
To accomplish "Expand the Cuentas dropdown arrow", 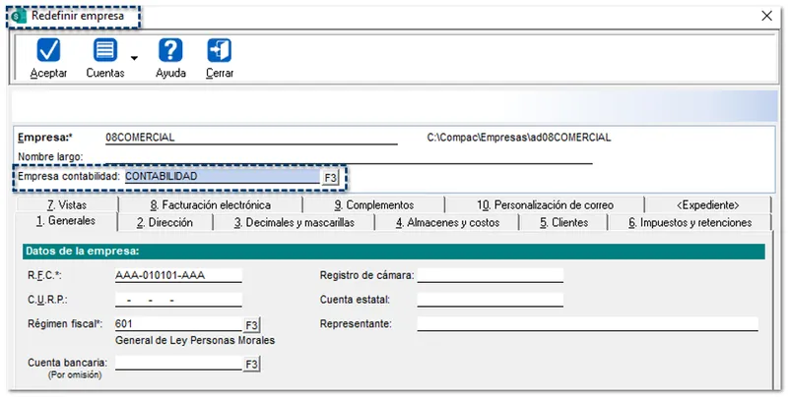I will coord(134,58).
